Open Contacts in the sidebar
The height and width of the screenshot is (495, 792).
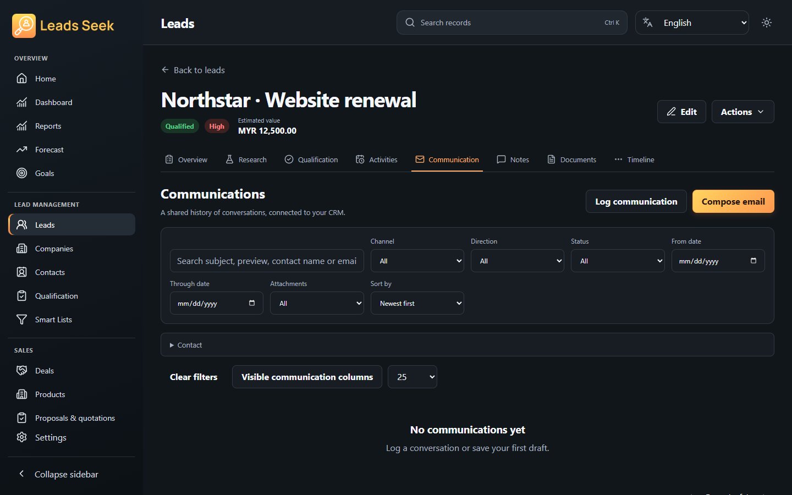coord(71,272)
